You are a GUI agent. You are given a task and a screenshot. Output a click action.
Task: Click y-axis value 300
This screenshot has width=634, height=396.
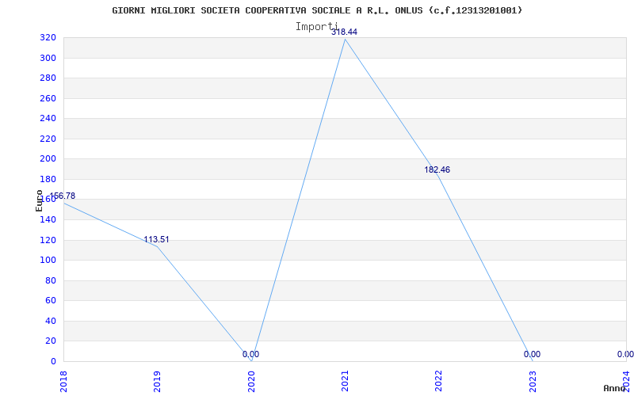pos(48,58)
